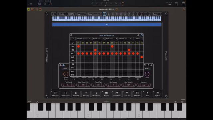213x120 pixels.
Task: Open the folder icon in header
Action: (x=40, y=9)
